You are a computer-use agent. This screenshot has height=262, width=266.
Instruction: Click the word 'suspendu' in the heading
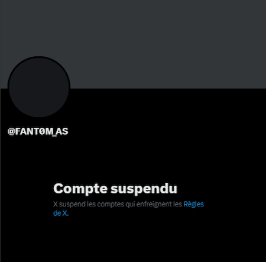pyautogui.click(x=144, y=189)
